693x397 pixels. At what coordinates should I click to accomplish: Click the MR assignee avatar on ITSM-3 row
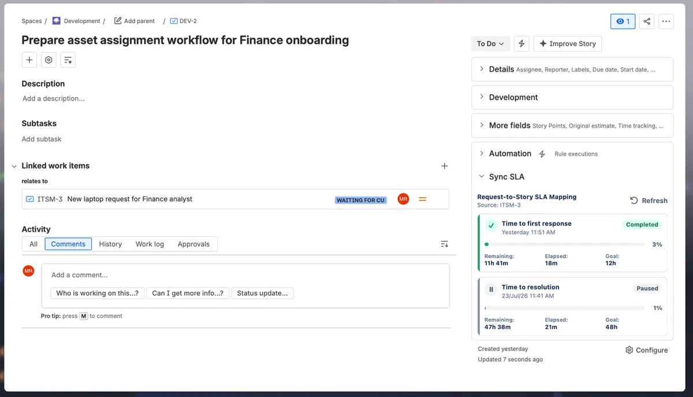[x=403, y=199]
